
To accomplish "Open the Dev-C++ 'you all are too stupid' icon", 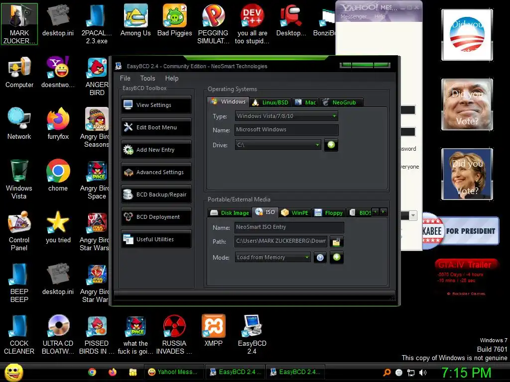I will [252, 24].
